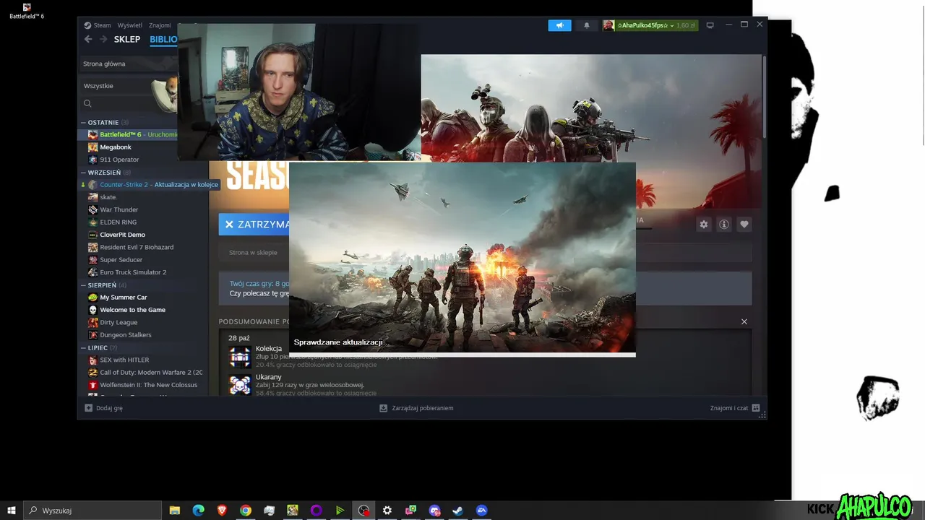The height and width of the screenshot is (520, 925).
Task: Go forward using Steam forward arrow
Action: pos(103,39)
